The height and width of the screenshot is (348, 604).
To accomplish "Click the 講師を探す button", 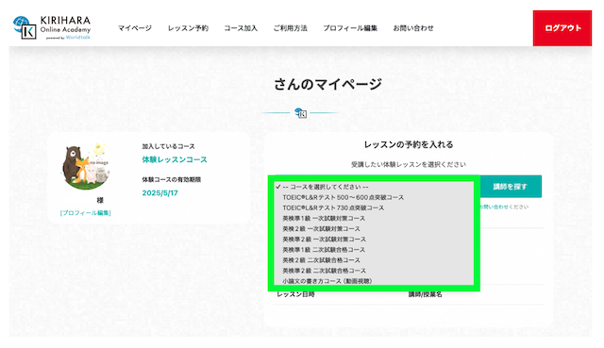I will tap(511, 187).
